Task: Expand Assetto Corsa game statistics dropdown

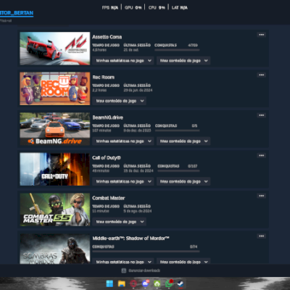Action: 123,61
